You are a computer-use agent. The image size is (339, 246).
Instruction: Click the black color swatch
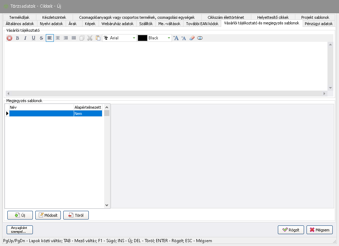click(x=142, y=38)
